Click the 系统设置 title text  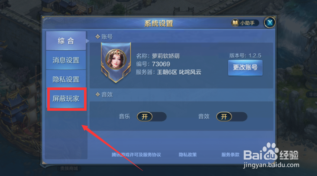[x=159, y=24]
